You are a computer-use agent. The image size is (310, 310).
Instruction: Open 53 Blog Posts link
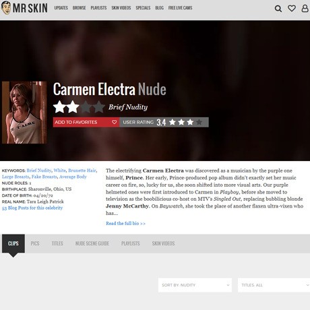tap(32, 208)
